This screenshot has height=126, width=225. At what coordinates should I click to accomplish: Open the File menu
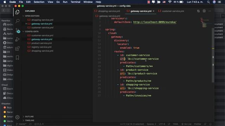pyautogui.click(x=21, y=2)
